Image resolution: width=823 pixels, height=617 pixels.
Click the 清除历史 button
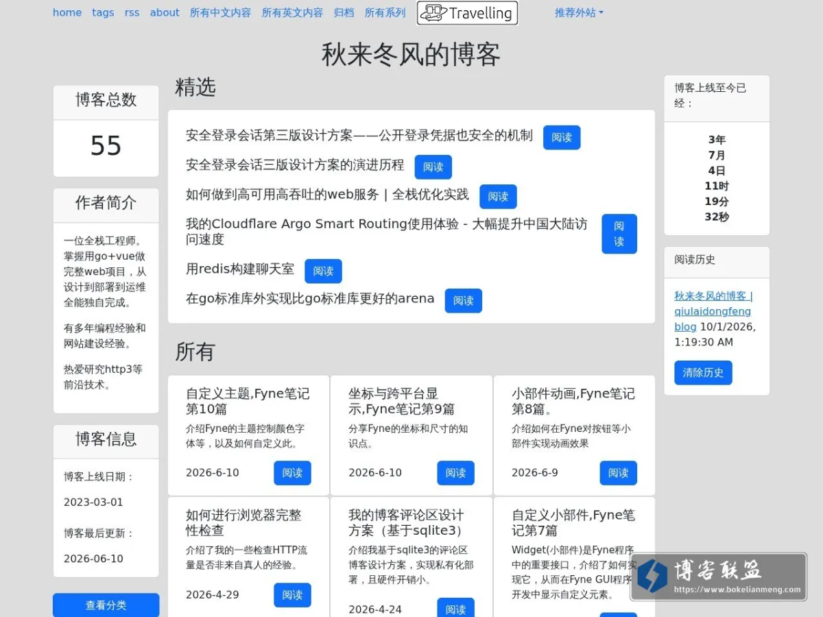703,373
